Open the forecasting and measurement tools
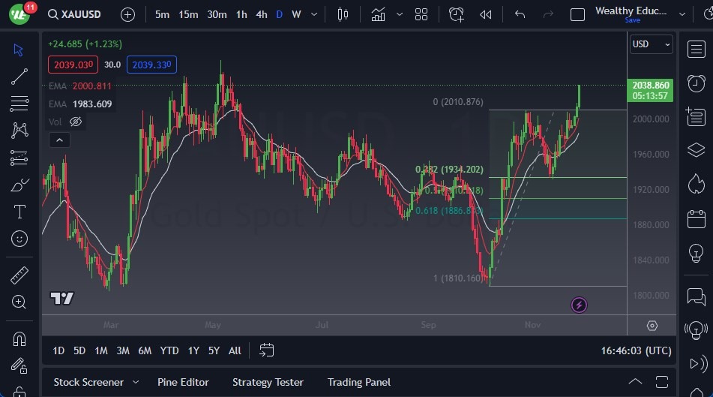Screen dimensions: 713x397 click(x=19, y=158)
